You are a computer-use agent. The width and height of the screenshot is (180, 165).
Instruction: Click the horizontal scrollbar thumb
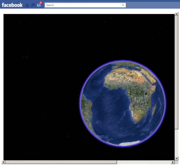click(61, 162)
